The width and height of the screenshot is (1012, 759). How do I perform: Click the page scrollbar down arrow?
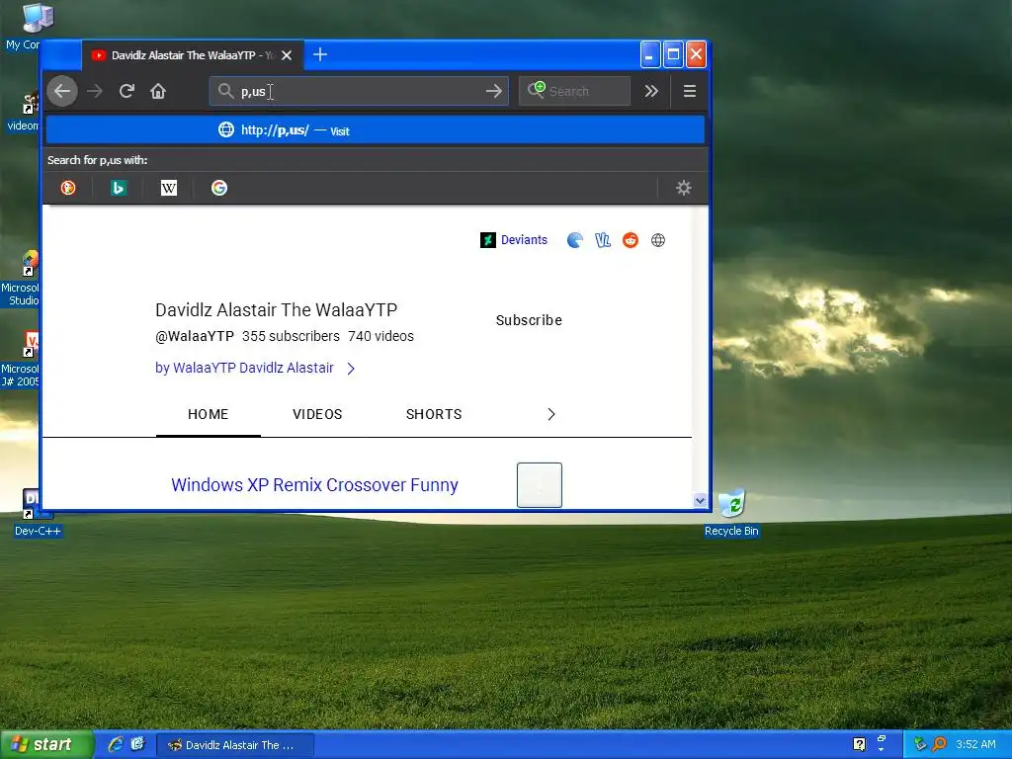pos(700,500)
